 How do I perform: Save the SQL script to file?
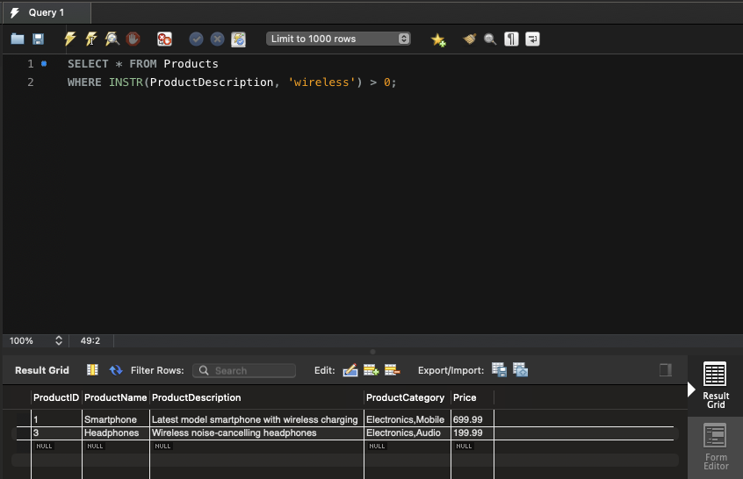[x=38, y=39]
